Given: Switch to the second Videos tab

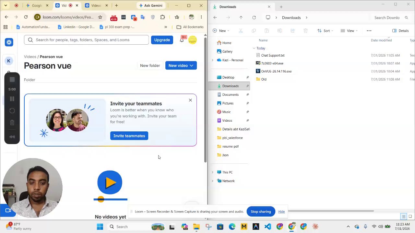Looking at the screenshot, I should 96,6.
